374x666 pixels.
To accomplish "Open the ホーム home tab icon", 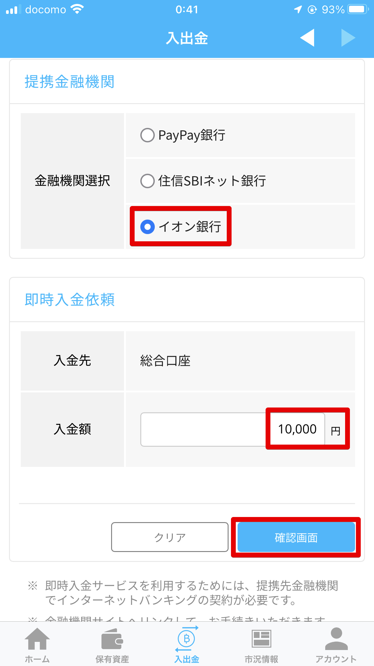I will click(x=37, y=639).
